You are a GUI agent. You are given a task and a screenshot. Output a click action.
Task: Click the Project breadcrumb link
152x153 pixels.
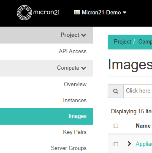click(122, 42)
